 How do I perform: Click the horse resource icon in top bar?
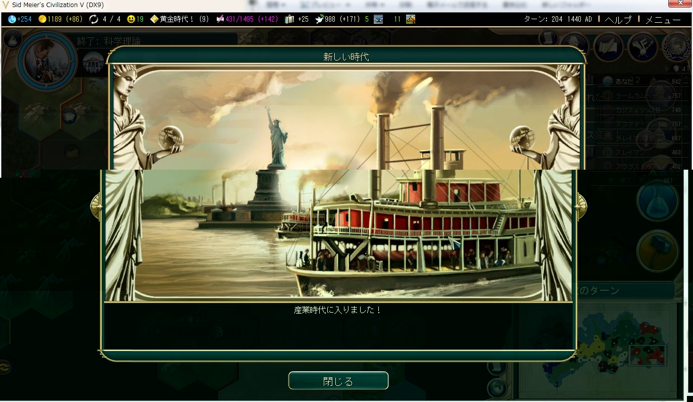click(410, 19)
